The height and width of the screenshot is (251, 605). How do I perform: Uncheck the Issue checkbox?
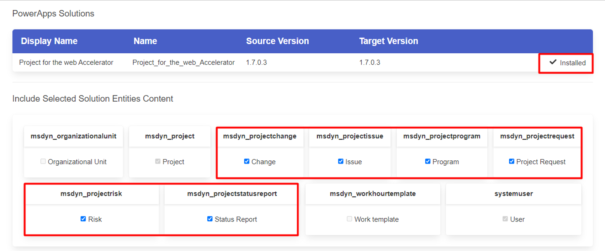tap(340, 161)
